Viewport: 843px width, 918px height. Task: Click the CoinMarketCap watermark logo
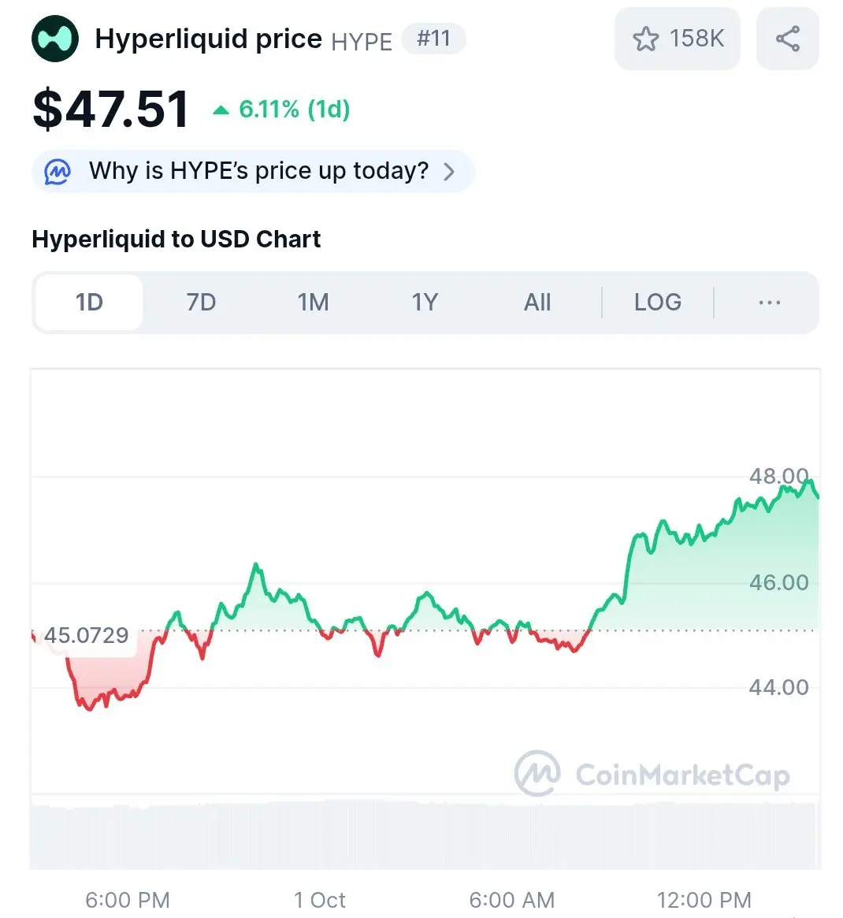[x=537, y=773]
